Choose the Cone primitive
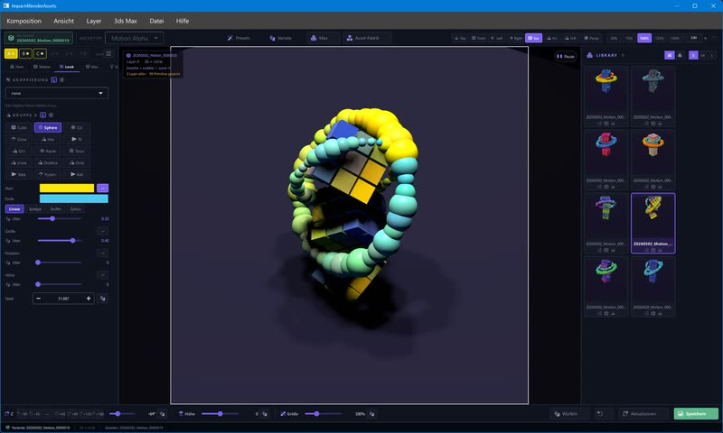The image size is (723, 433). pos(19,139)
